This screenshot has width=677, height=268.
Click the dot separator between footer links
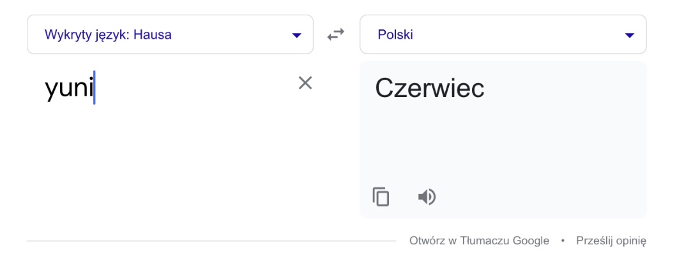(563, 241)
